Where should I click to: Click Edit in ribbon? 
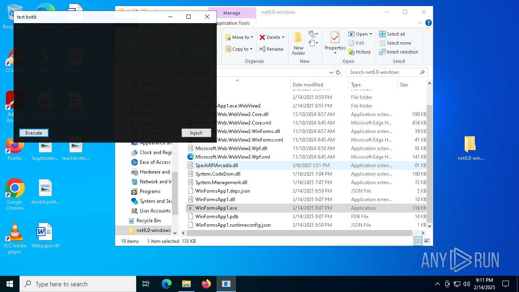356,43
